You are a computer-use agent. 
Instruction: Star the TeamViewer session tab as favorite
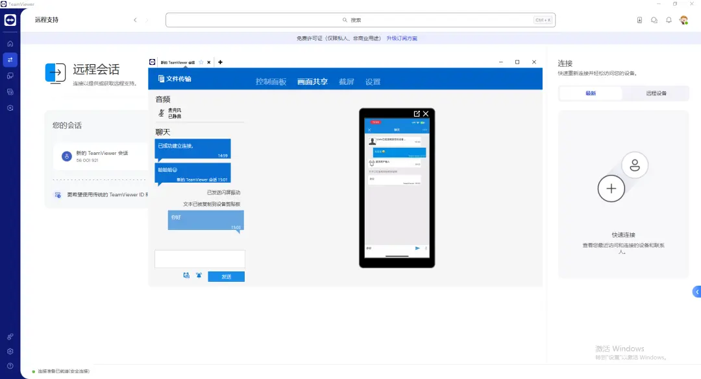[202, 62]
